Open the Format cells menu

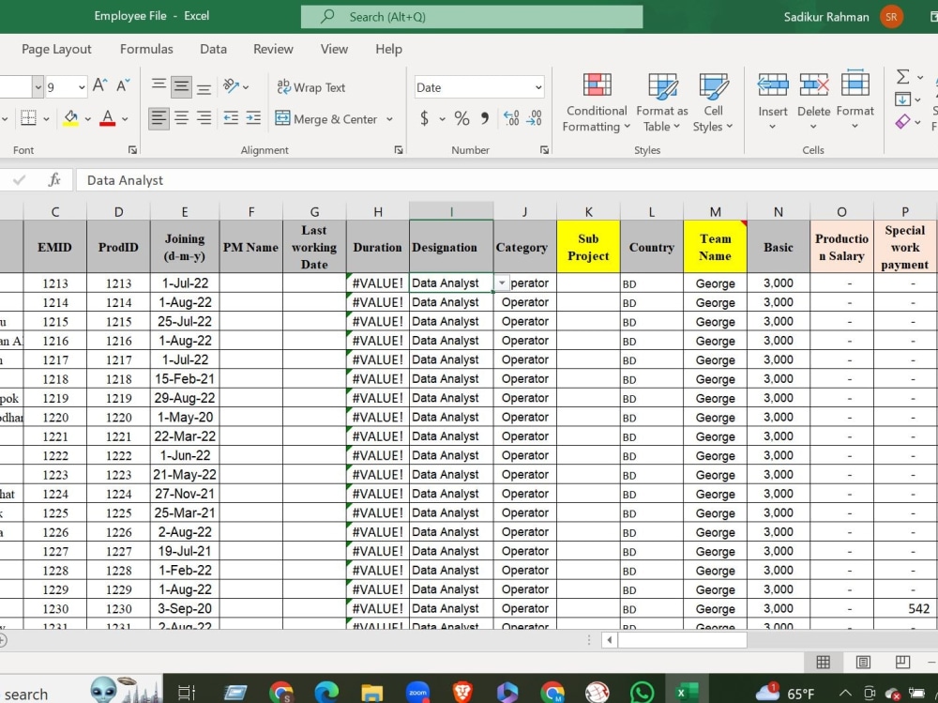855,101
